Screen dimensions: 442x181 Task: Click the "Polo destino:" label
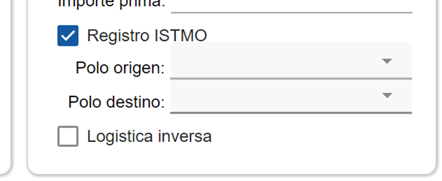pos(116,102)
